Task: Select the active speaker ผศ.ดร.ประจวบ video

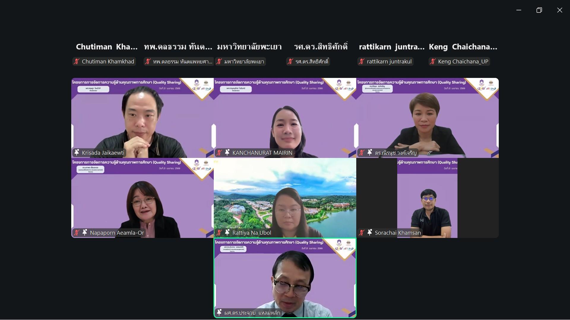Action: [x=285, y=278]
